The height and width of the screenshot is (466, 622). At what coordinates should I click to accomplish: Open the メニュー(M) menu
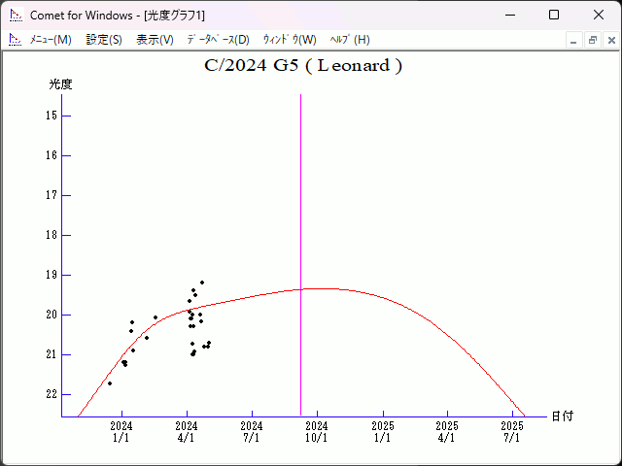(51, 40)
